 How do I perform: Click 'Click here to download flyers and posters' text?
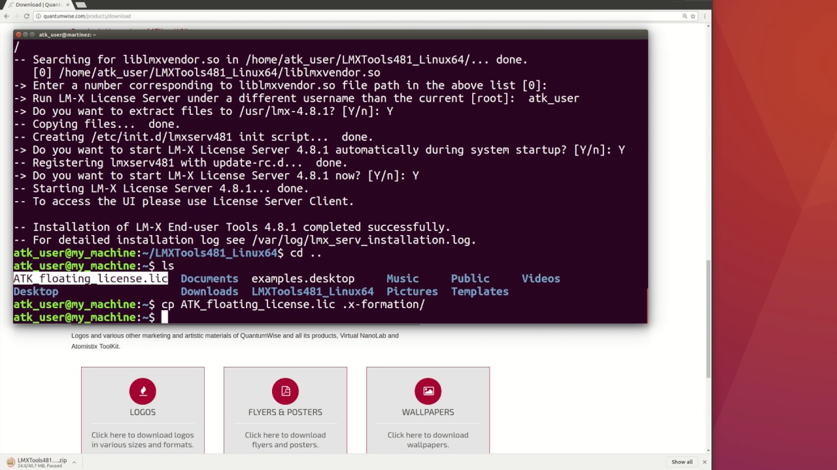tap(285, 440)
